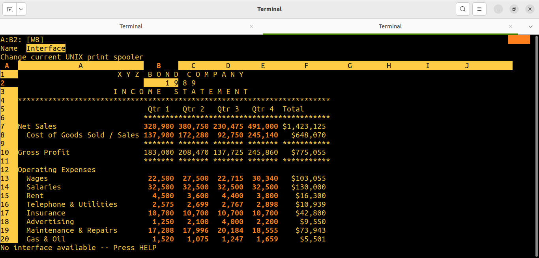The height and width of the screenshot is (258, 539).
Task: Click the Telephone & Utilities label
Action: tap(72, 204)
